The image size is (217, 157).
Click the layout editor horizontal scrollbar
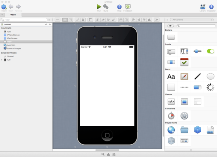click(107, 150)
